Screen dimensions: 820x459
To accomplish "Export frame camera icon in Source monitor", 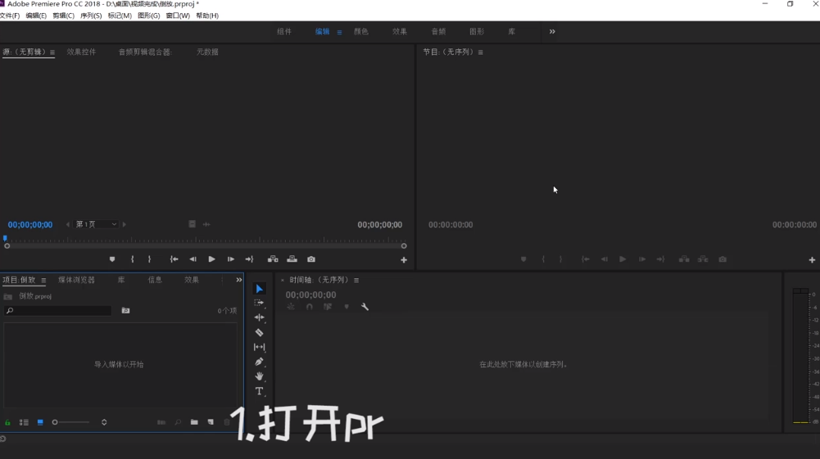I will [311, 259].
